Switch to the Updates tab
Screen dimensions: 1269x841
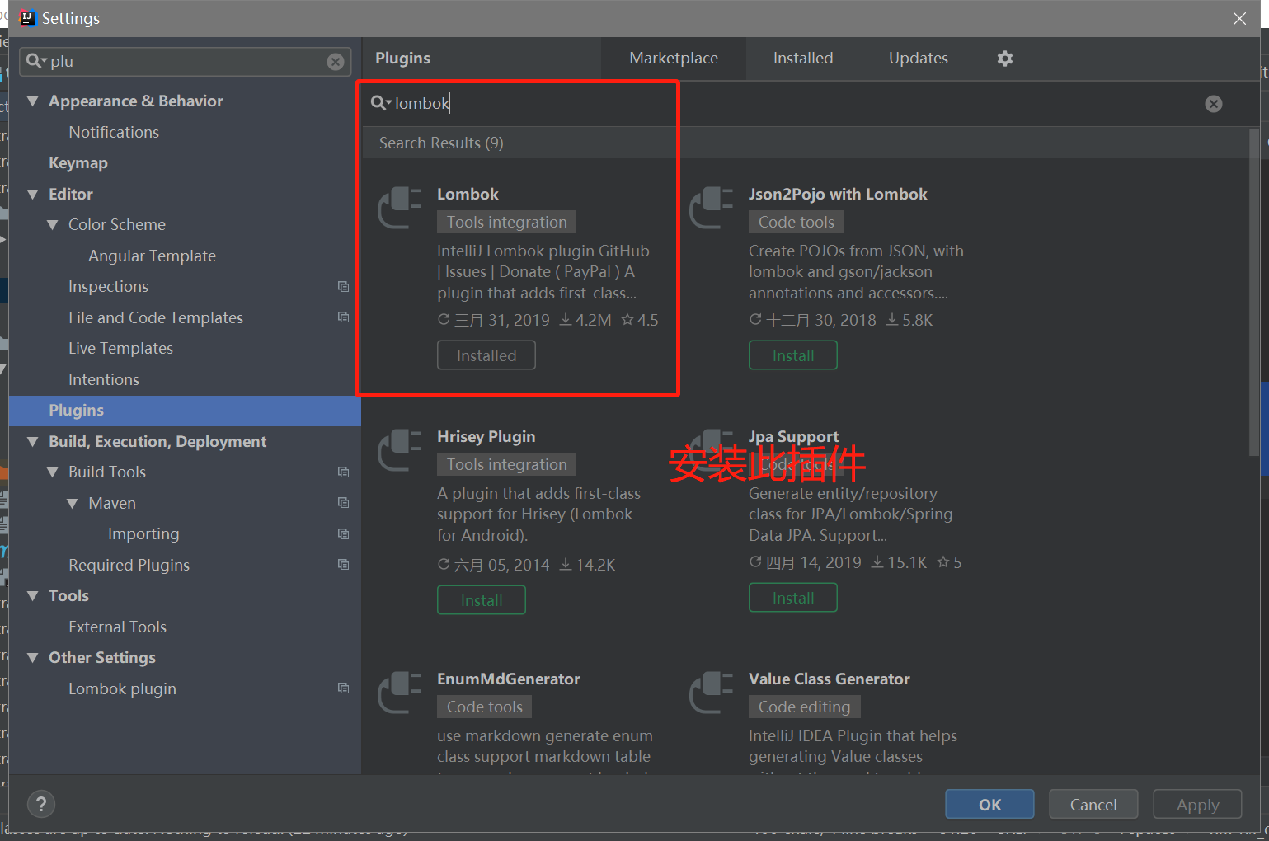(919, 59)
